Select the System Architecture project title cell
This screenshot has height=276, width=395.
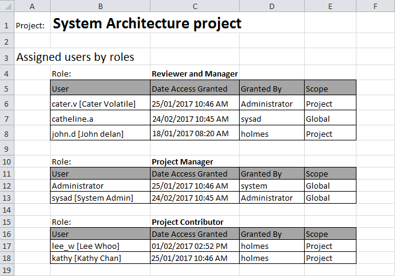click(x=147, y=24)
